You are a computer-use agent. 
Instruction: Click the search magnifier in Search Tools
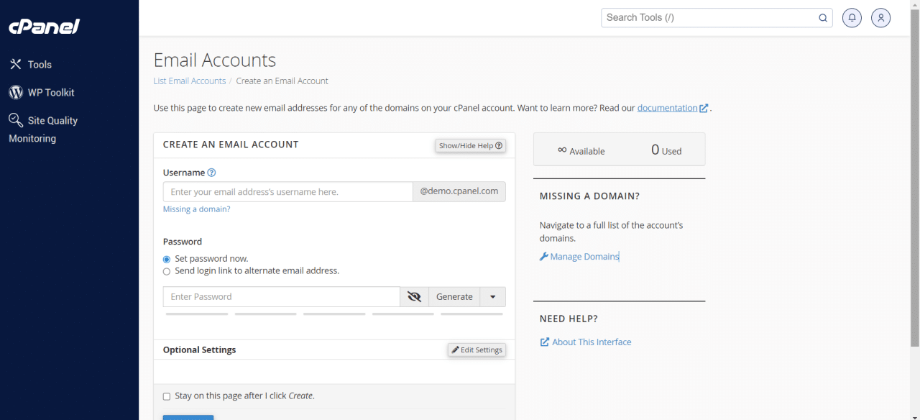click(x=822, y=17)
